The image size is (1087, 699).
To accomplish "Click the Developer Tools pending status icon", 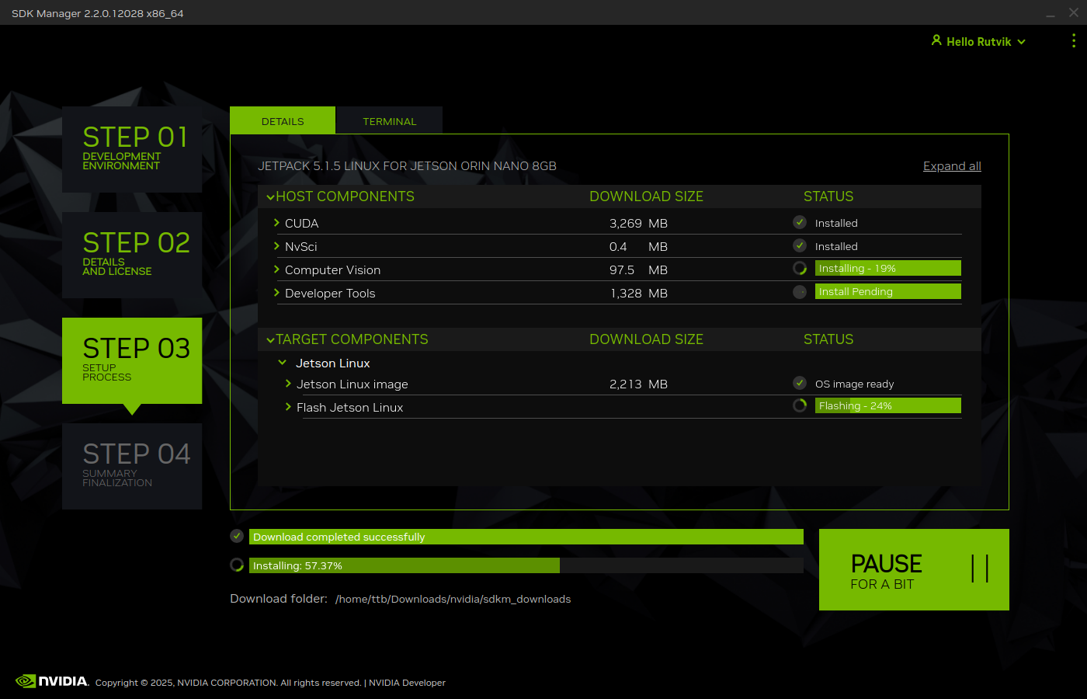I will [800, 292].
